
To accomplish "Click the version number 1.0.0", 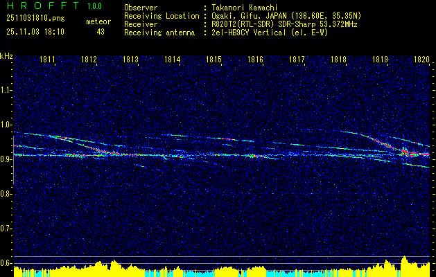I will coord(94,6).
